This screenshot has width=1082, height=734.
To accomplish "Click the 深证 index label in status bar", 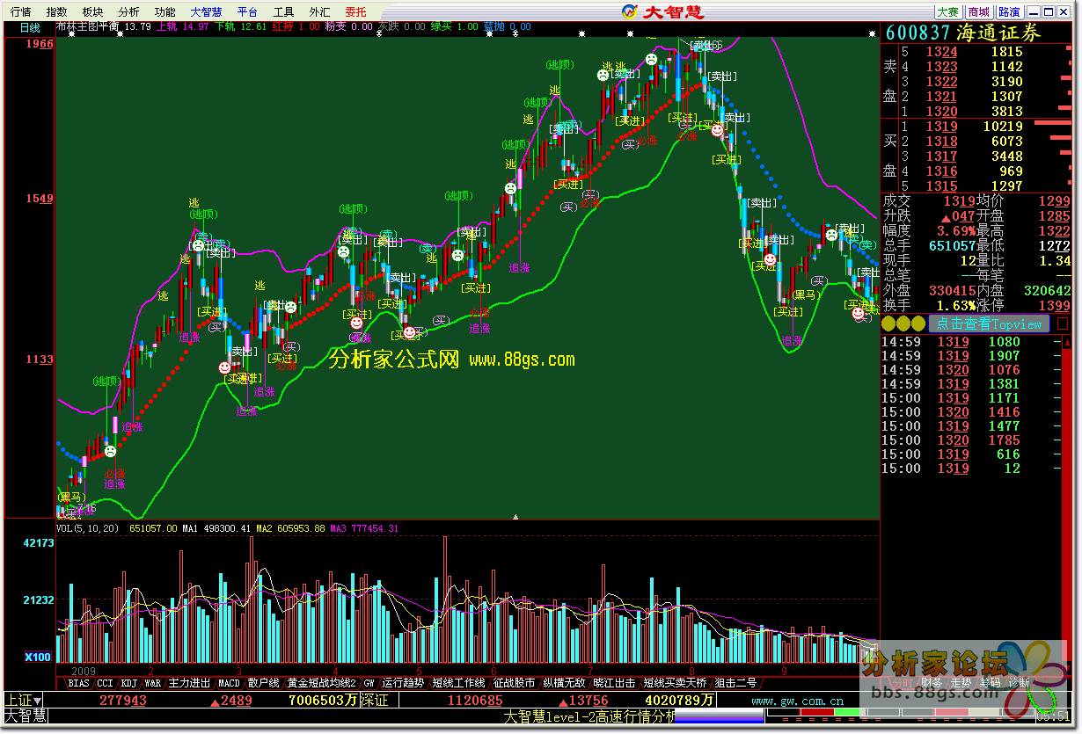I will (374, 701).
